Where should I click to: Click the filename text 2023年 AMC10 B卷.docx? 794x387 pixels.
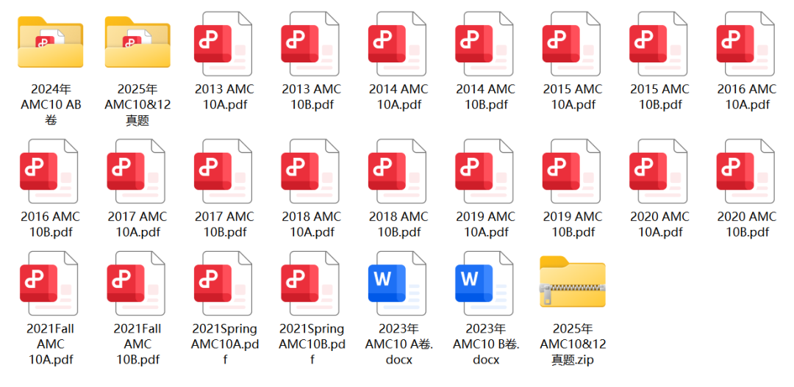(x=486, y=344)
